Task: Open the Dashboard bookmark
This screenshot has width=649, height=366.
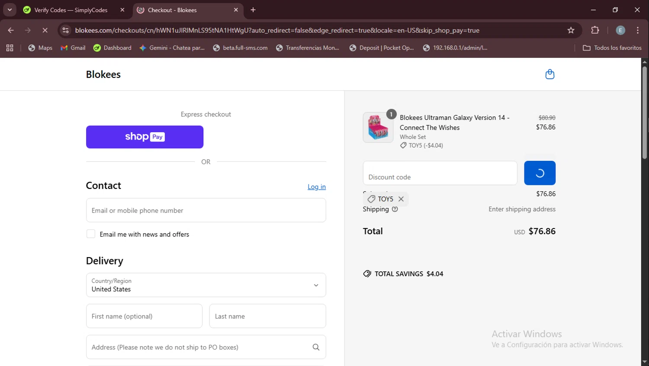Action: pos(112,48)
